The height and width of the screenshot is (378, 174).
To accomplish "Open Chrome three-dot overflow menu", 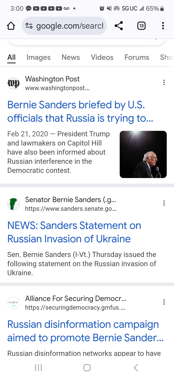I will (163, 26).
